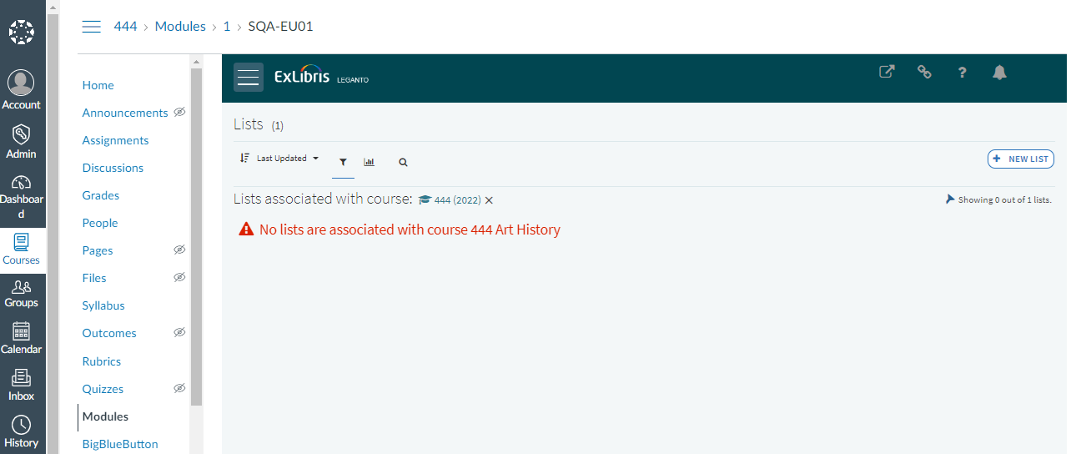
Task: Click hidden eye icon beside Announcements
Action: (179, 112)
